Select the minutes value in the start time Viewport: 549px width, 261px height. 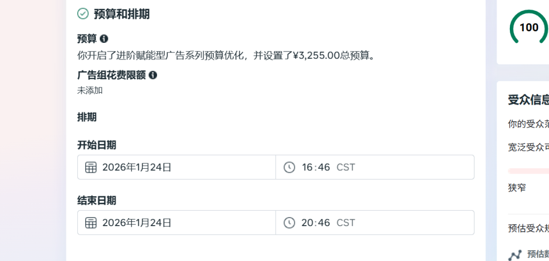(324, 167)
